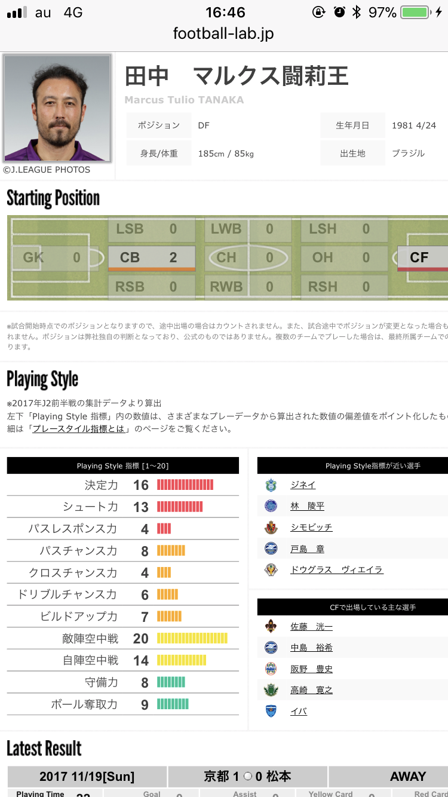Screen dimensions: 448x797
Task: Tap the red 決定力 rating bar
Action: coord(185,485)
